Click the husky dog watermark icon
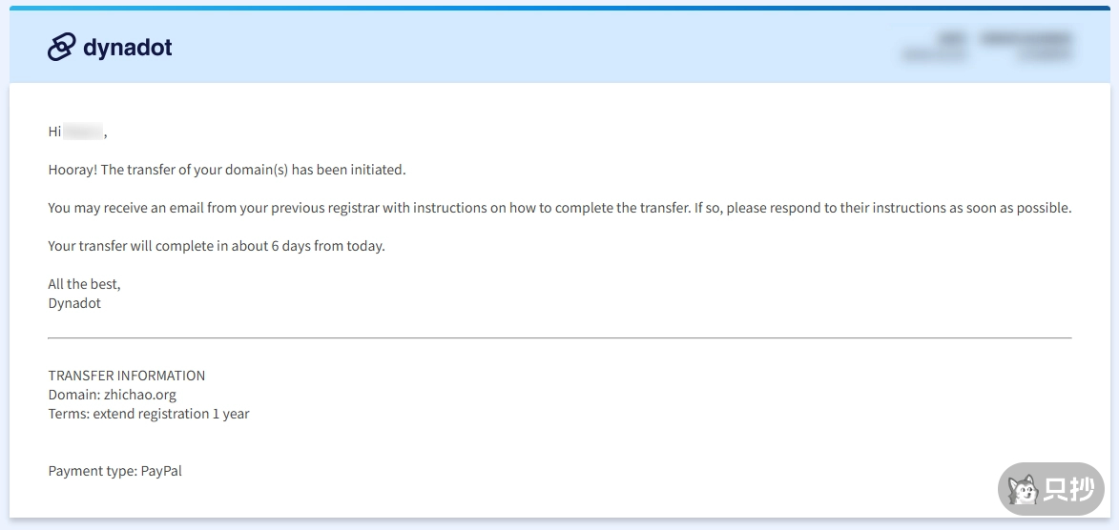The image size is (1119, 530). [x=1024, y=490]
